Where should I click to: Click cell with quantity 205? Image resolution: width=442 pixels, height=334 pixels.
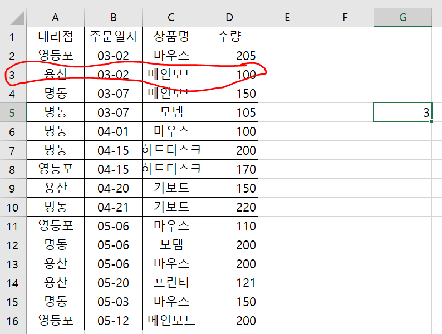point(229,56)
